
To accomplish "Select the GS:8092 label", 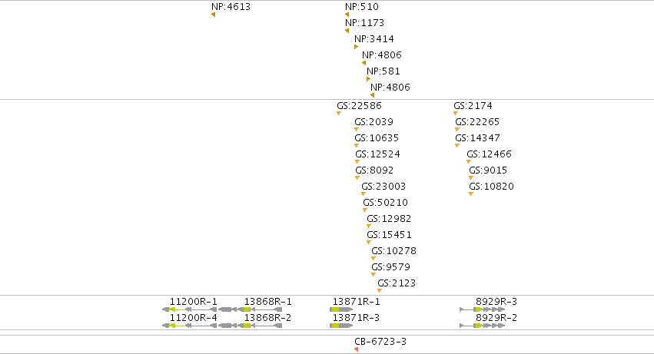I will pos(374,170).
